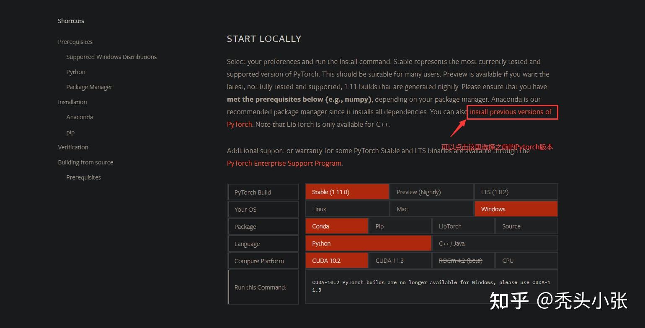Go to Anaconda shortcut in sidebar
Screen dimensions: 645x328
pos(80,117)
